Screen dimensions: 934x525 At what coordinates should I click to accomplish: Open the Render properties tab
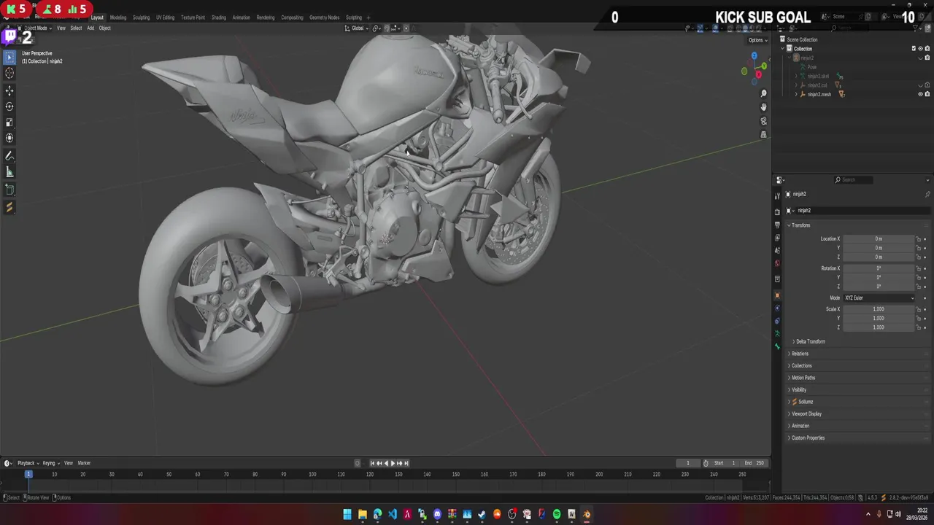click(777, 211)
